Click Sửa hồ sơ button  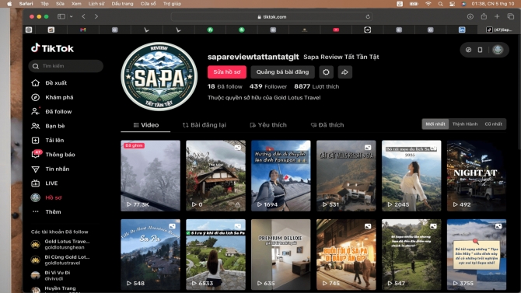coord(227,72)
